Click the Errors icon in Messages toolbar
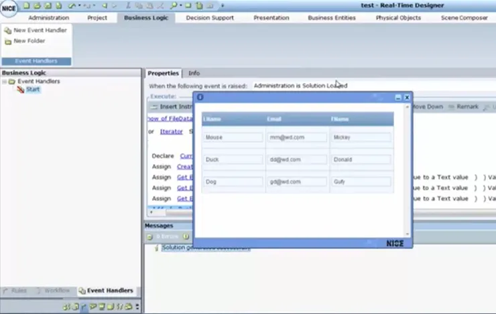This screenshot has height=314, width=496. click(x=149, y=236)
